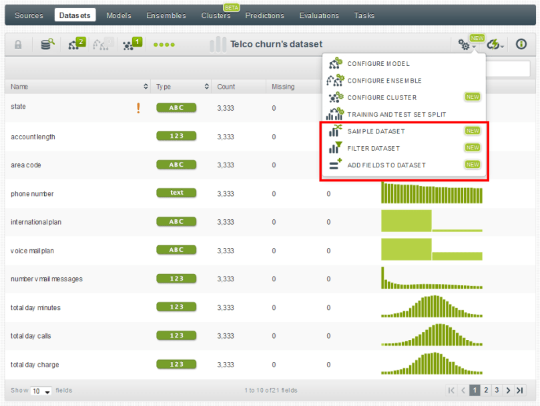The width and height of the screenshot is (540, 406).
Task: Open the source icon with magnifier
Action: tap(47, 45)
